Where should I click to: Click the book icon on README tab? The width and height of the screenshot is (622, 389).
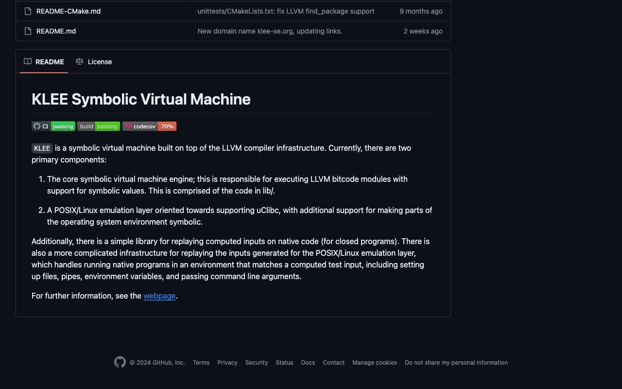(28, 61)
